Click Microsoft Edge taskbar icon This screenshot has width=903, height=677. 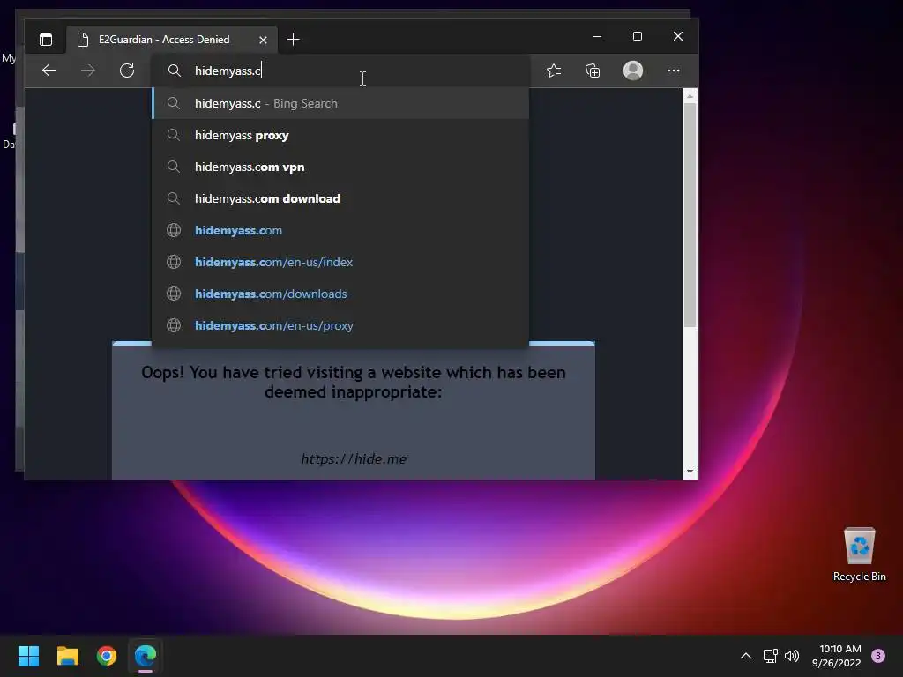point(146,656)
